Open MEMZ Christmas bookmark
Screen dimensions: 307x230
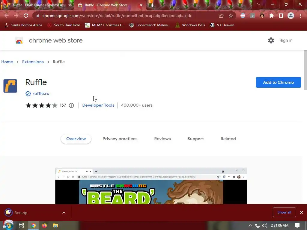coord(105,25)
